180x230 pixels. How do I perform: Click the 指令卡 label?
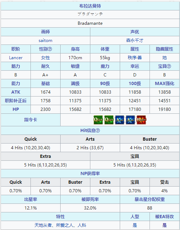pos(30,120)
